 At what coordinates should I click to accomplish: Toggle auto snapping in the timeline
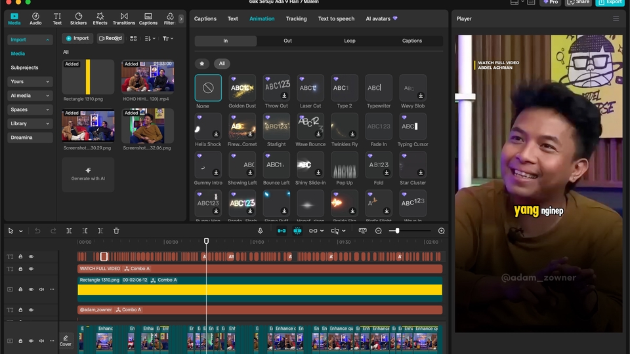[297, 231]
